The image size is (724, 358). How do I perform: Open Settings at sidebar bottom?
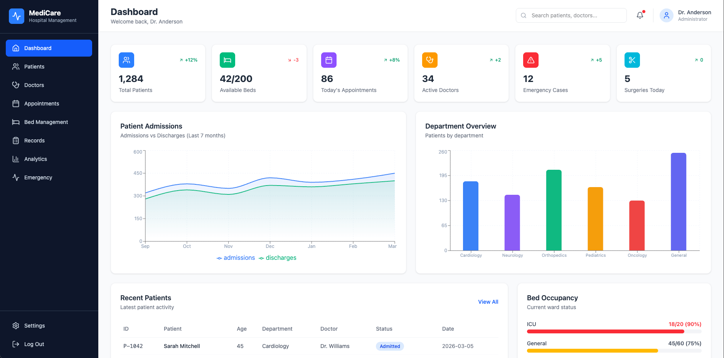(49, 326)
